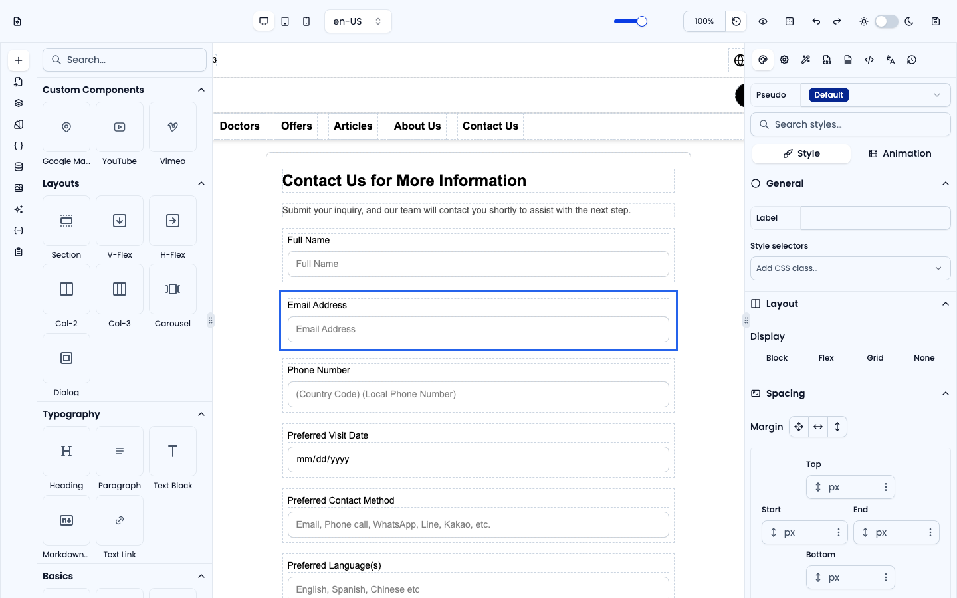Screen dimensions: 957x598
Task: Open the Add CSS class dropdown
Action: pos(851,268)
